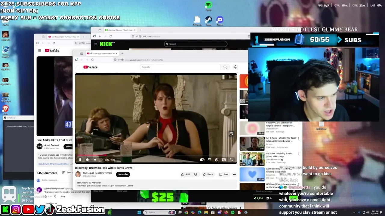Screen dimensions: 385x216
Task: Click the kick.com address bar
Action: 189,36
